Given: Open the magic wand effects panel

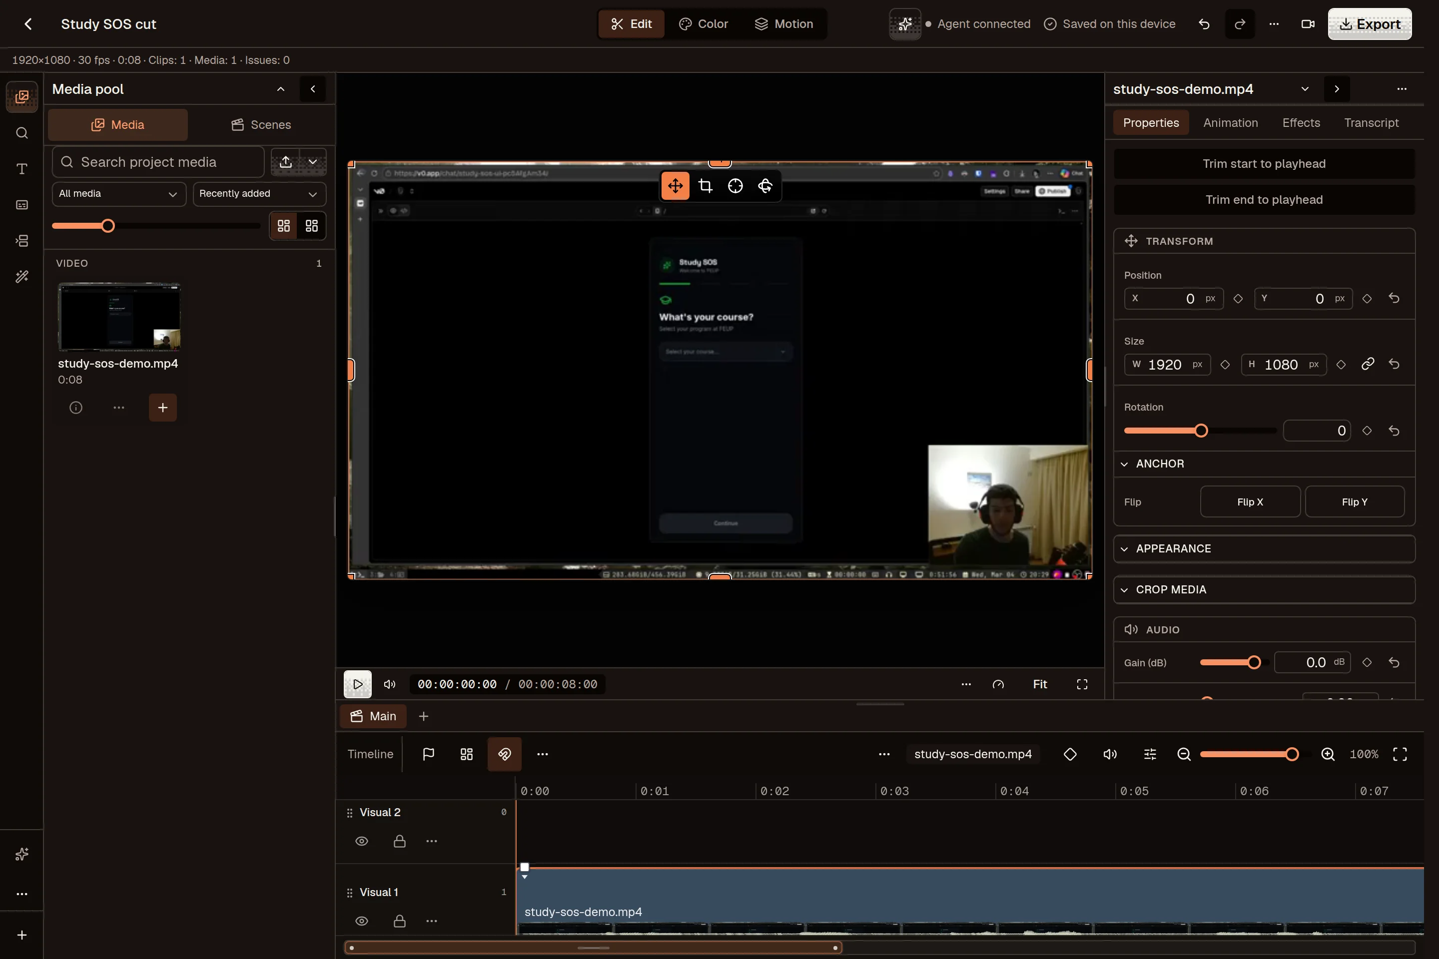Looking at the screenshot, I should 22,277.
